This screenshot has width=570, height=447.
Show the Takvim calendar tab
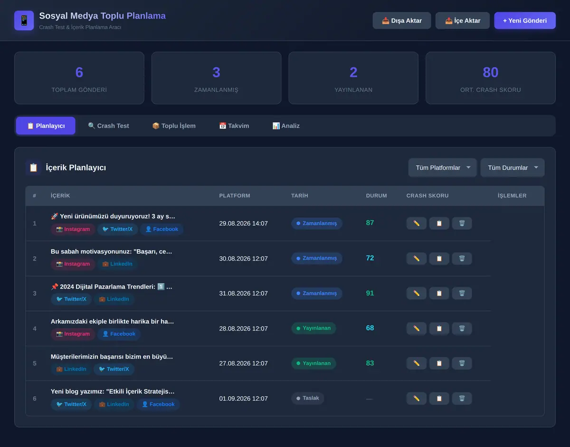tap(234, 126)
